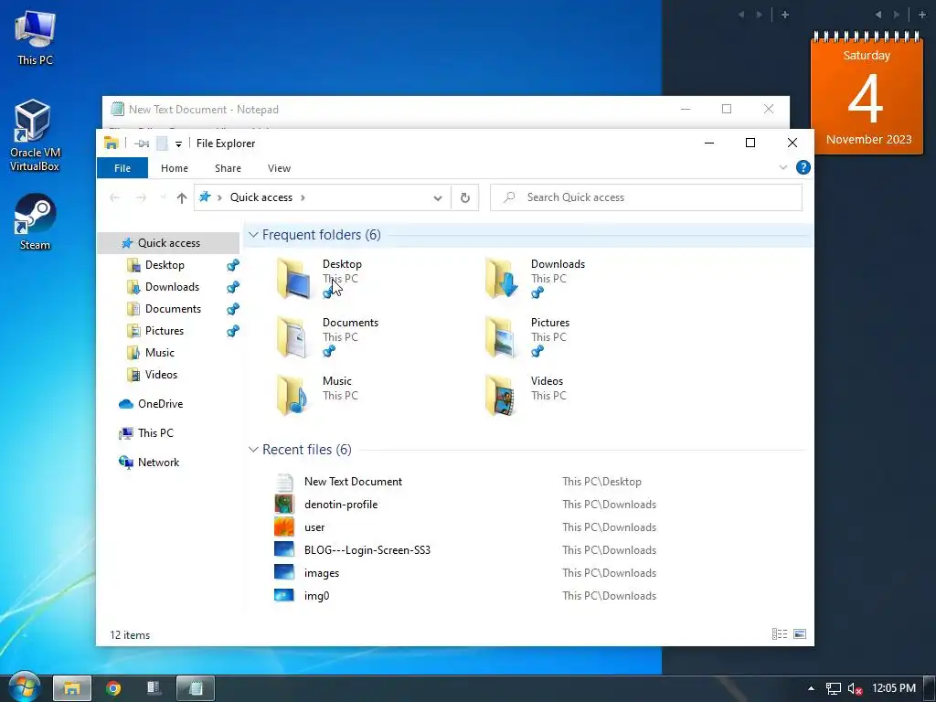The width and height of the screenshot is (936, 702).
Task: Collapse the Recent files section
Action: [x=254, y=450]
